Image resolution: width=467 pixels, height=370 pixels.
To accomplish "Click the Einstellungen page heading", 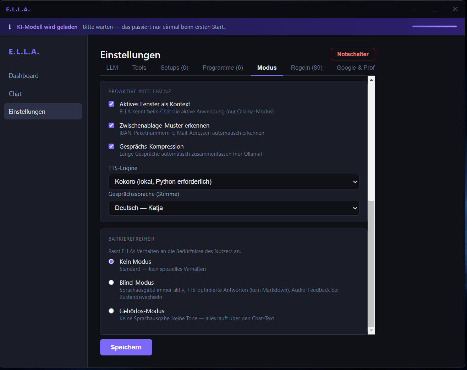I will (x=130, y=55).
